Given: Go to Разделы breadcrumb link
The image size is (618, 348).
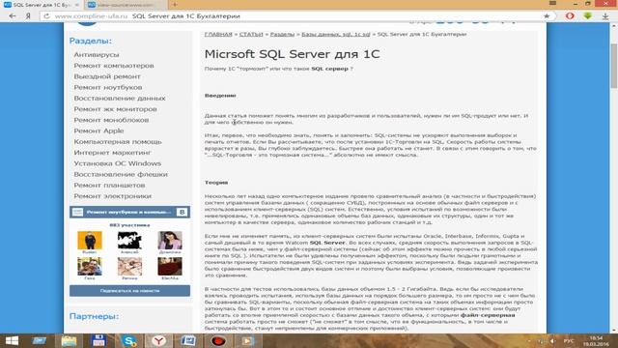Looking at the screenshot, I should pyautogui.click(x=282, y=35).
